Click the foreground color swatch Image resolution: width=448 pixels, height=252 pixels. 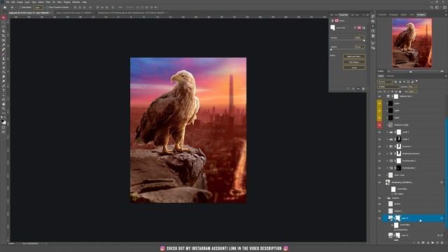tap(2, 121)
